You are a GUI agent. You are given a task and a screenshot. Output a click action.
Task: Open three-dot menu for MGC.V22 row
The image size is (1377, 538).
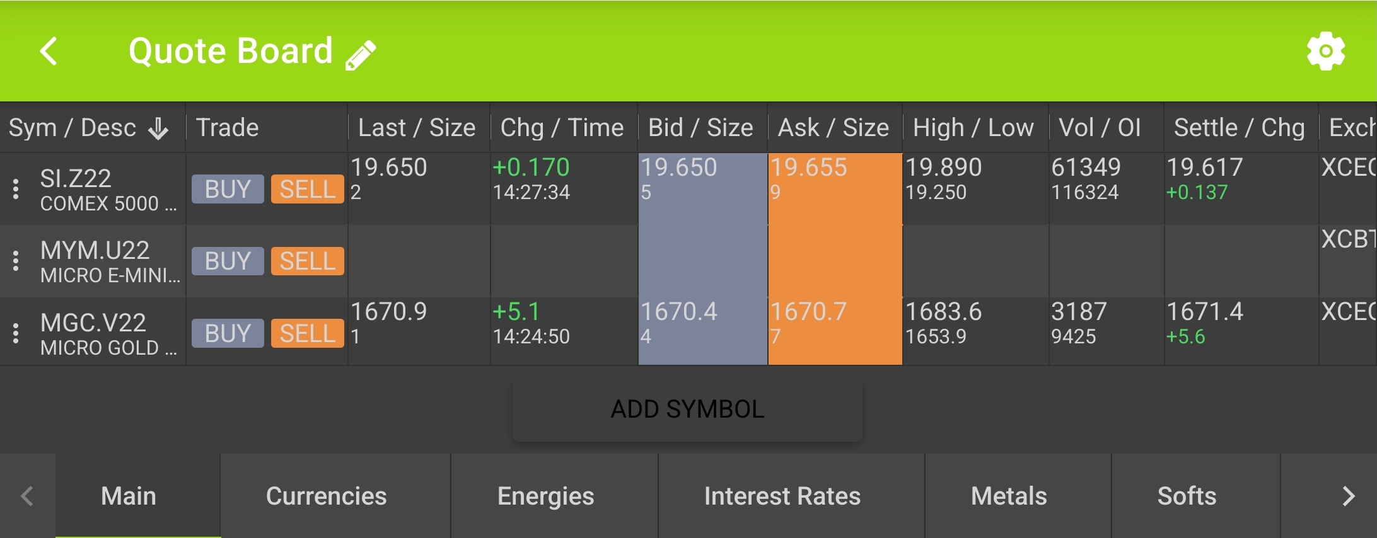pyautogui.click(x=16, y=333)
